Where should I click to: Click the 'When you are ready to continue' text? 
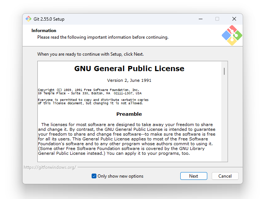(x=91, y=54)
